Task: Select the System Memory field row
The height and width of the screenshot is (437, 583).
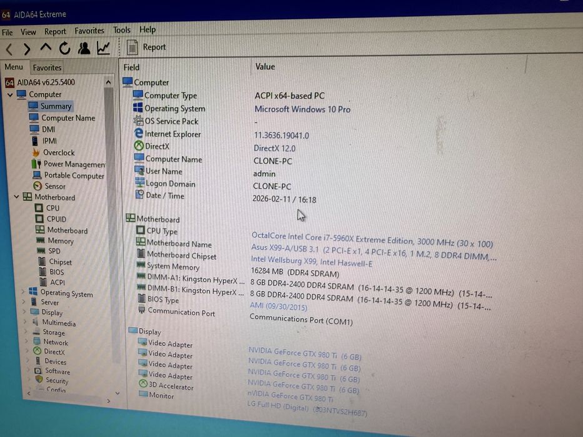Action: point(169,266)
